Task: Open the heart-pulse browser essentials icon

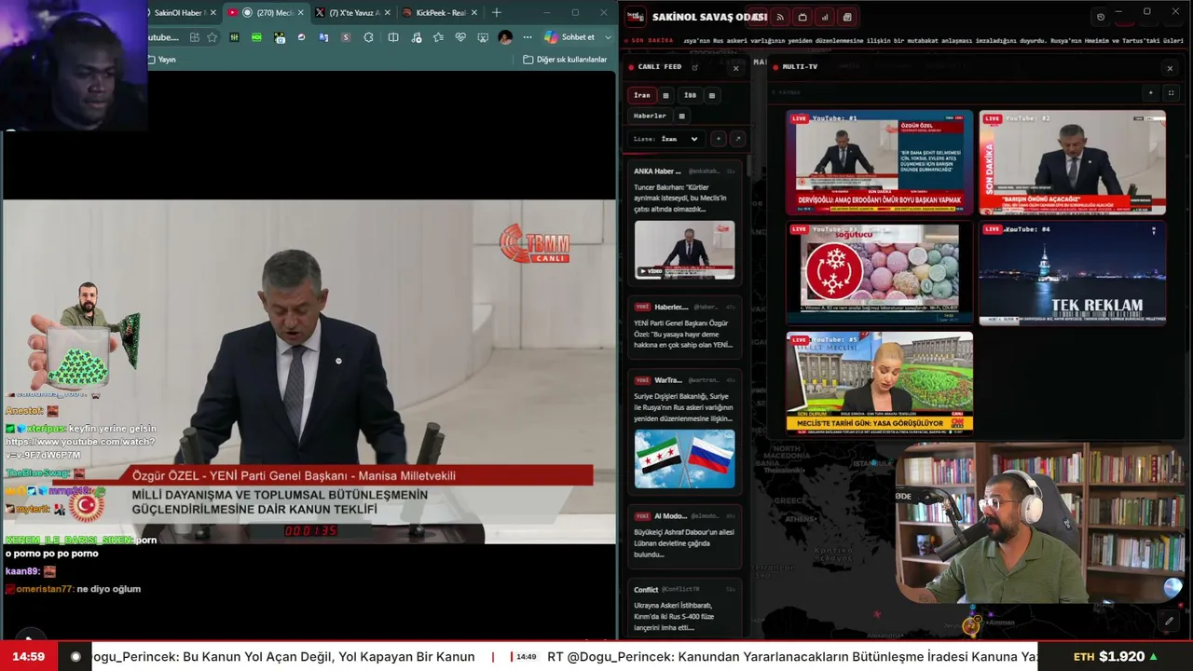Action: (460, 37)
